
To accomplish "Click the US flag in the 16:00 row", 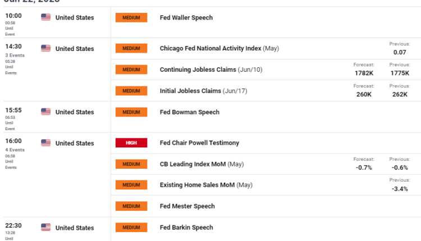I will pos(46,143).
